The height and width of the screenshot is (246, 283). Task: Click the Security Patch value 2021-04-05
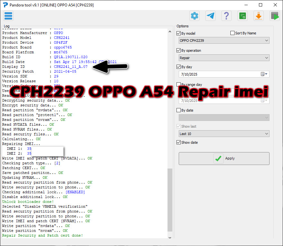click(x=65, y=71)
